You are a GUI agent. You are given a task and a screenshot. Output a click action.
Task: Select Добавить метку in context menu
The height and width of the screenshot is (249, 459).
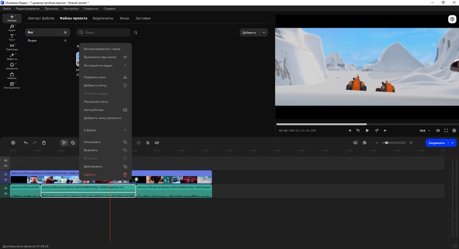point(105,85)
